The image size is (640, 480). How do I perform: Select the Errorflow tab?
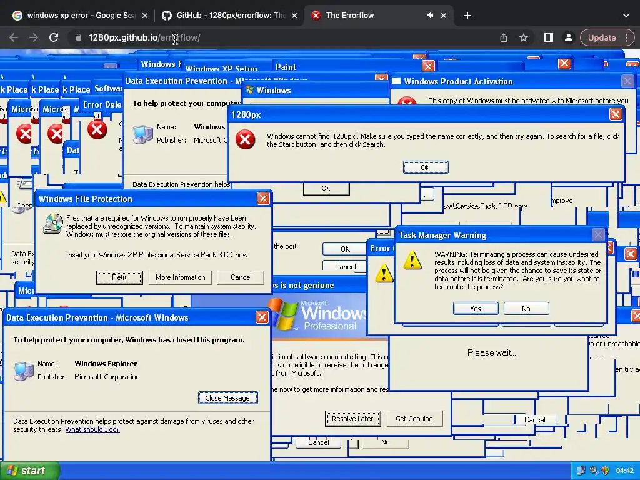(x=367, y=16)
